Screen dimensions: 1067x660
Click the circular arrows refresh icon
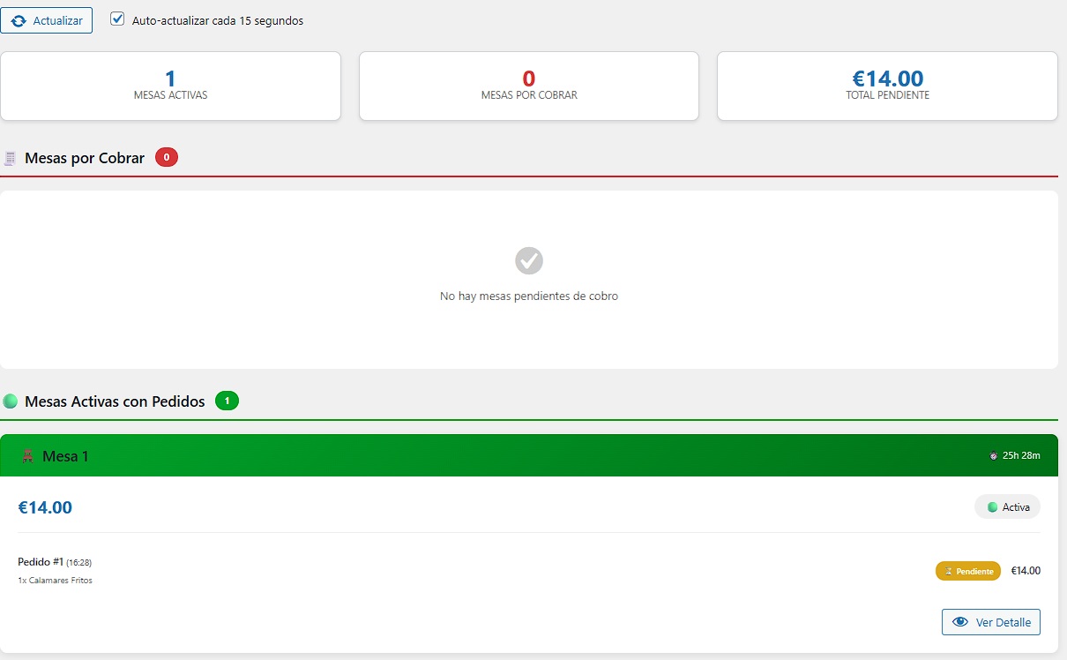tap(19, 20)
